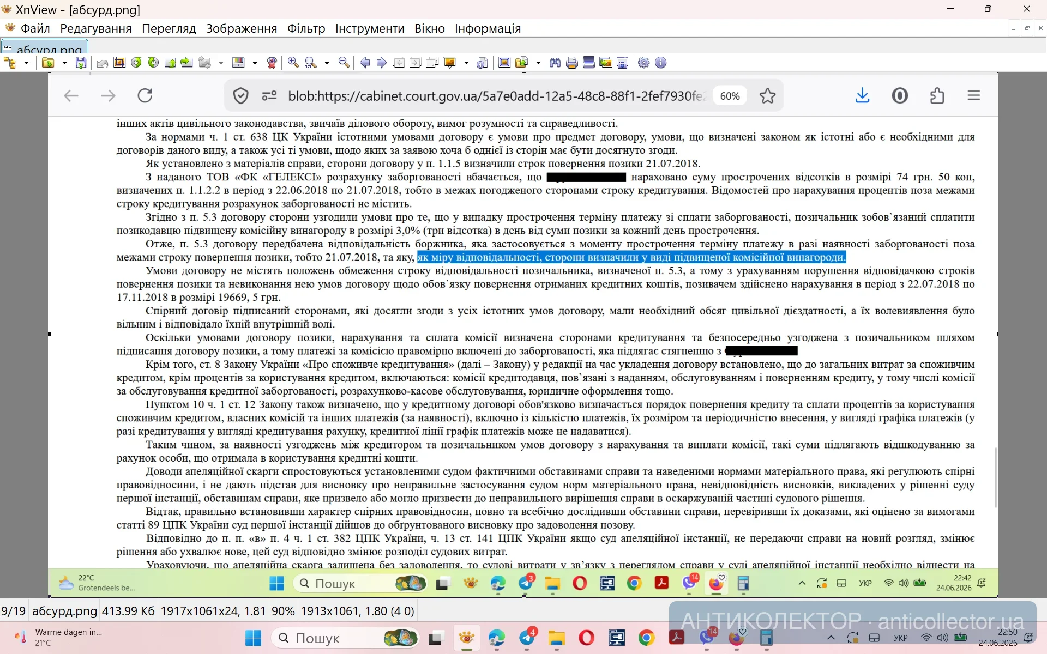Rotate the image right
Screen dimensions: 1047x654
tap(153, 63)
